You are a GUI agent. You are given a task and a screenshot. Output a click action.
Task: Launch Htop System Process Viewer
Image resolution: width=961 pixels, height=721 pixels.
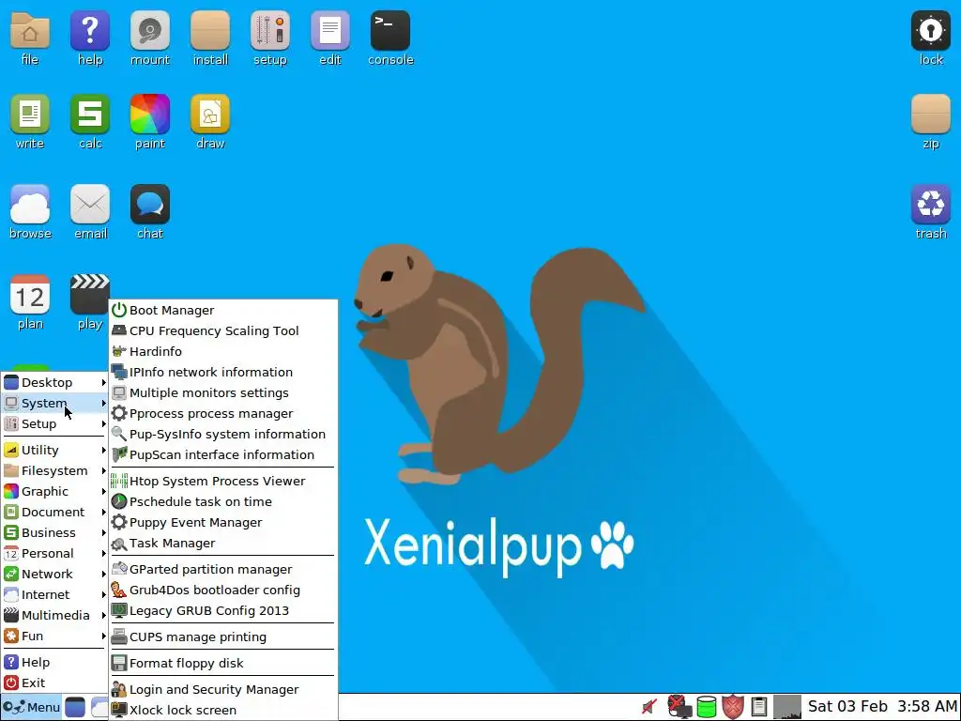coord(223,482)
